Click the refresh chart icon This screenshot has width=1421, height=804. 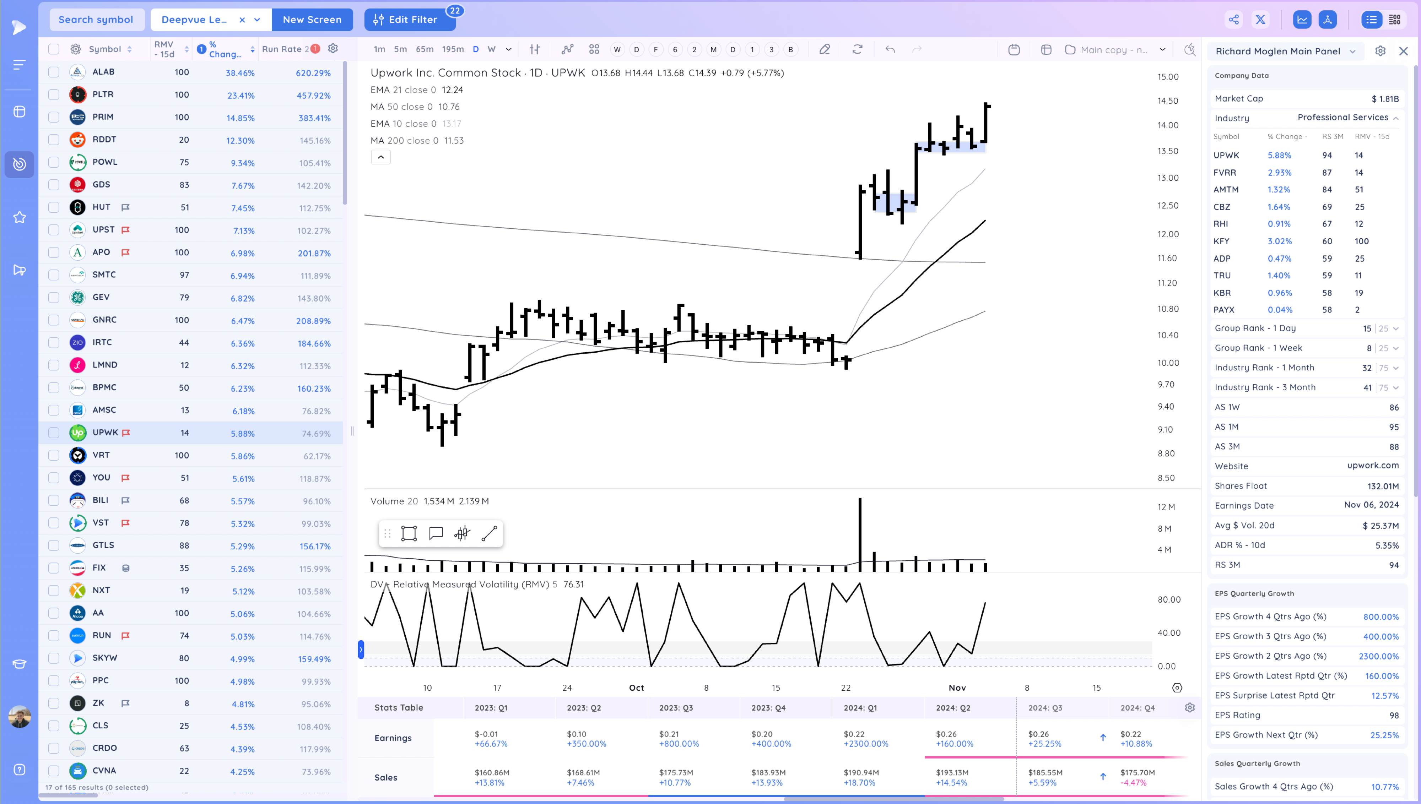coord(857,49)
